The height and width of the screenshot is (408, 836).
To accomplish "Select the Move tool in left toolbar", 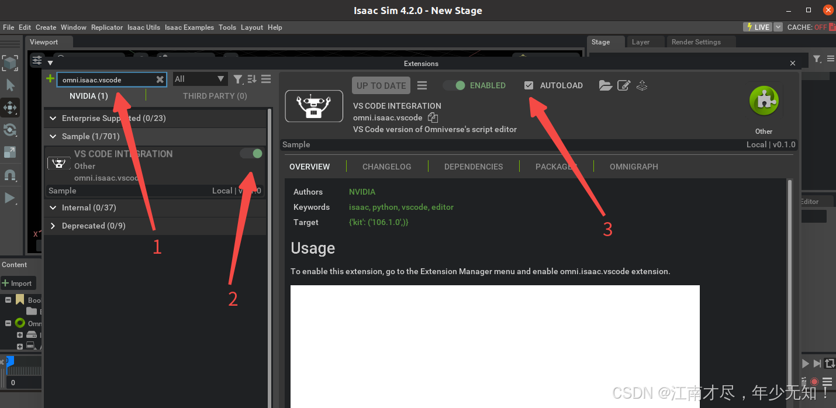I will click(10, 108).
